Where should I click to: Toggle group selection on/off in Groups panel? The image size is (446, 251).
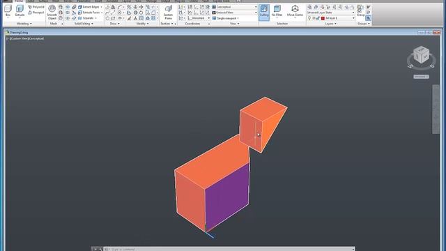click(x=369, y=18)
